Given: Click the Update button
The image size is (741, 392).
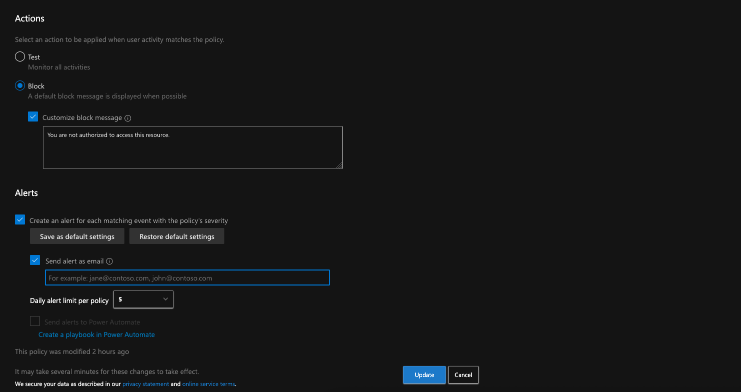Looking at the screenshot, I should pyautogui.click(x=424, y=374).
